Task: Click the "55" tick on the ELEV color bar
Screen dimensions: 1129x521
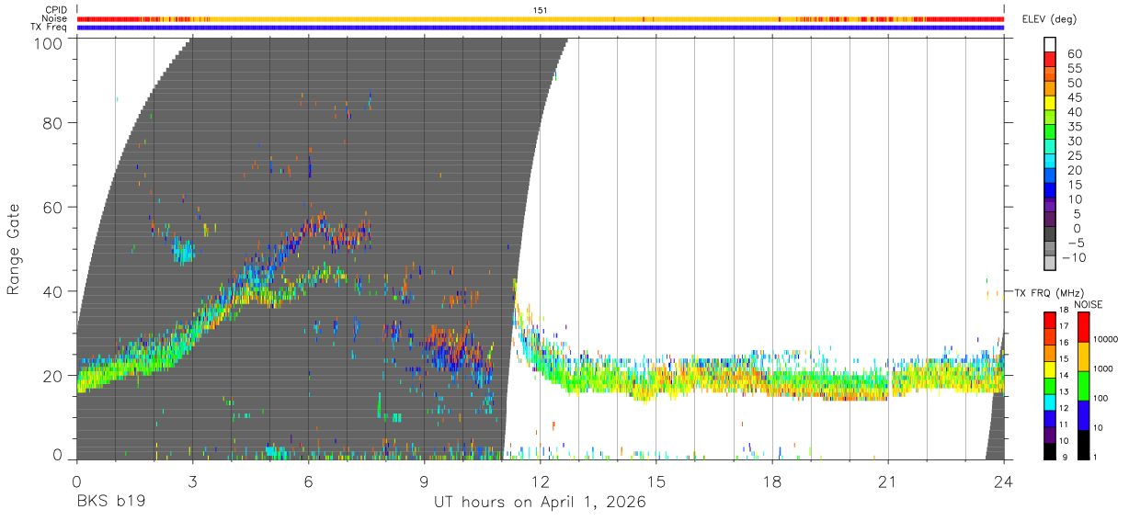Action: pyautogui.click(x=1074, y=68)
